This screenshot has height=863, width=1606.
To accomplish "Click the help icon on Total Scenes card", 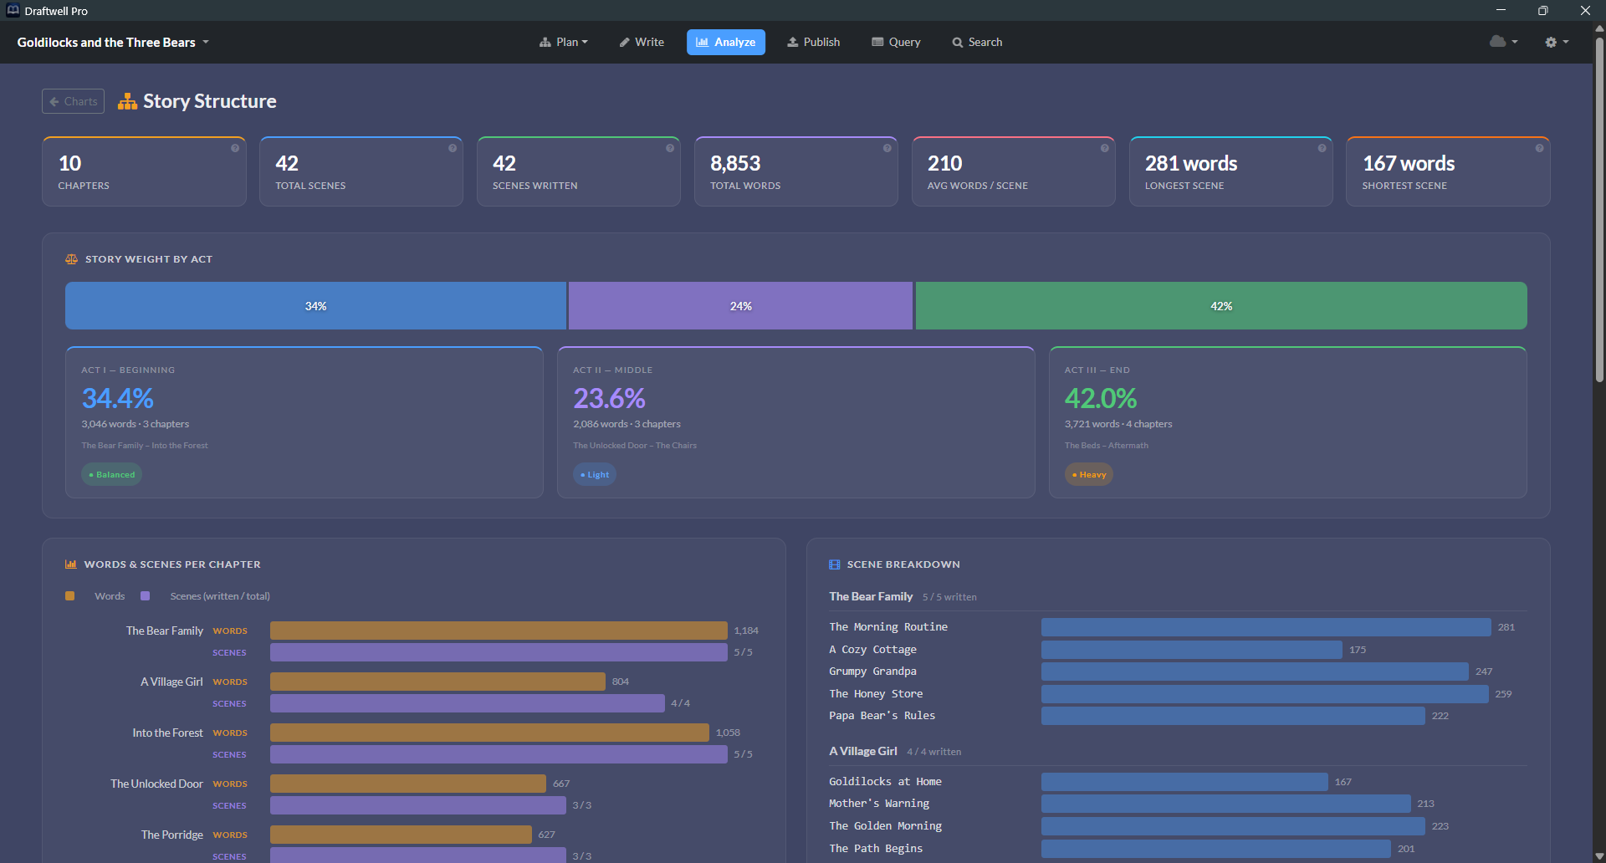I will point(453,148).
